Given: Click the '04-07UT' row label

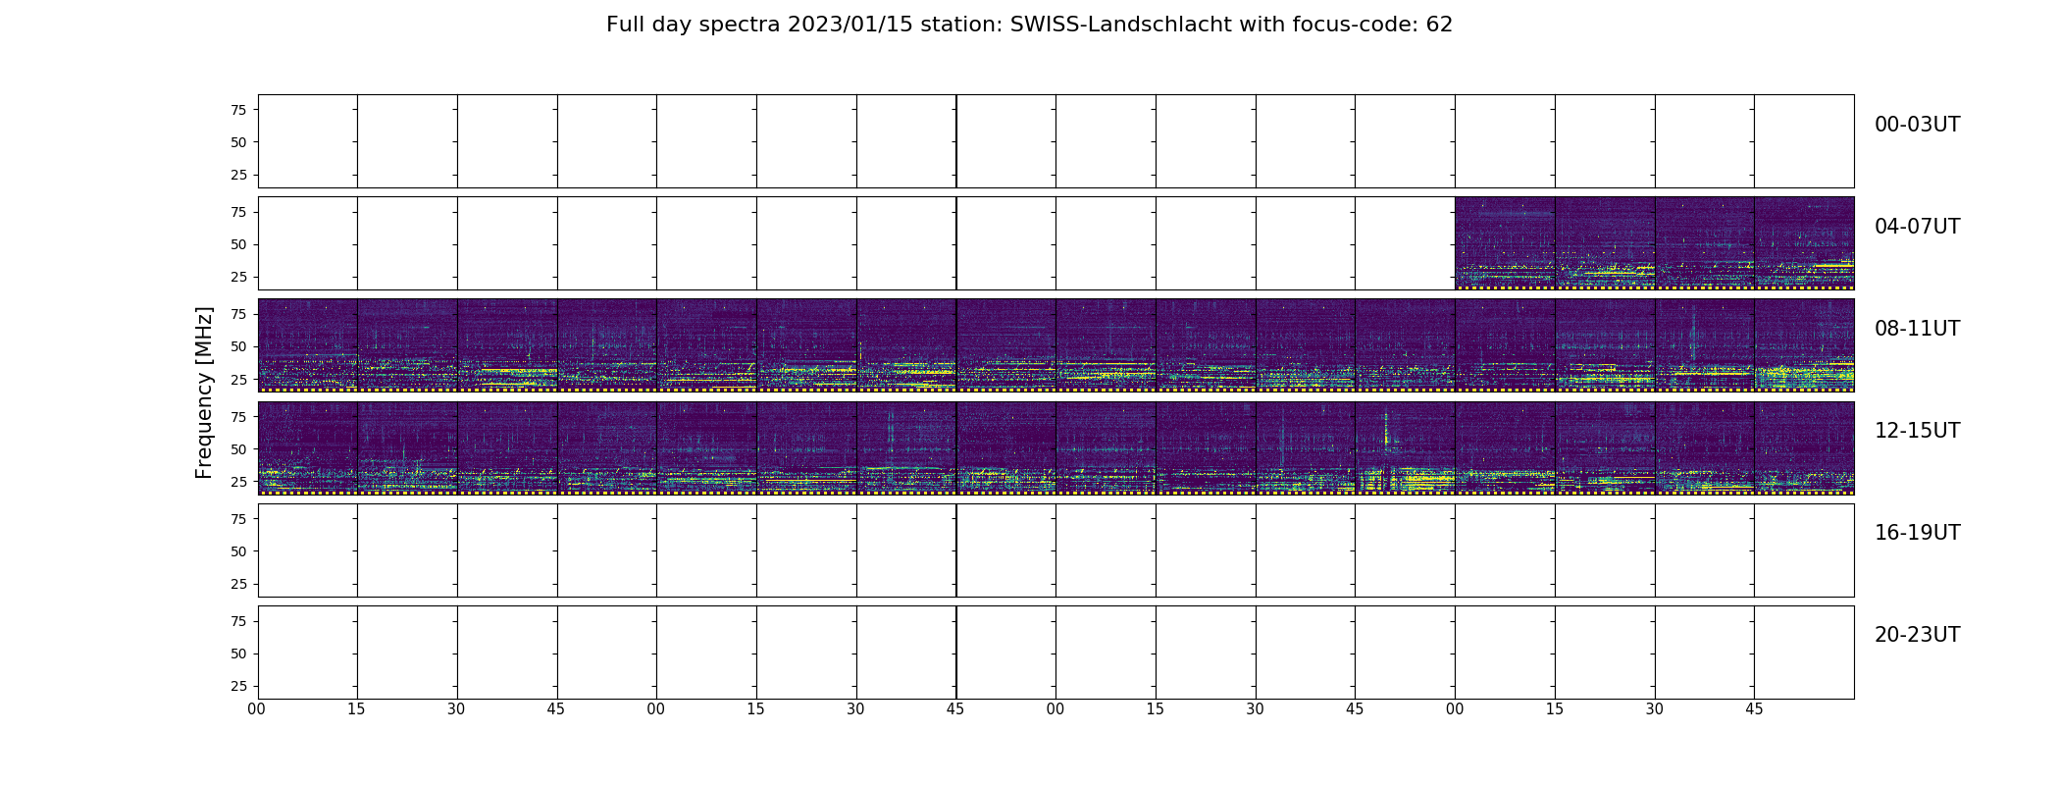Looking at the screenshot, I should click(1917, 227).
